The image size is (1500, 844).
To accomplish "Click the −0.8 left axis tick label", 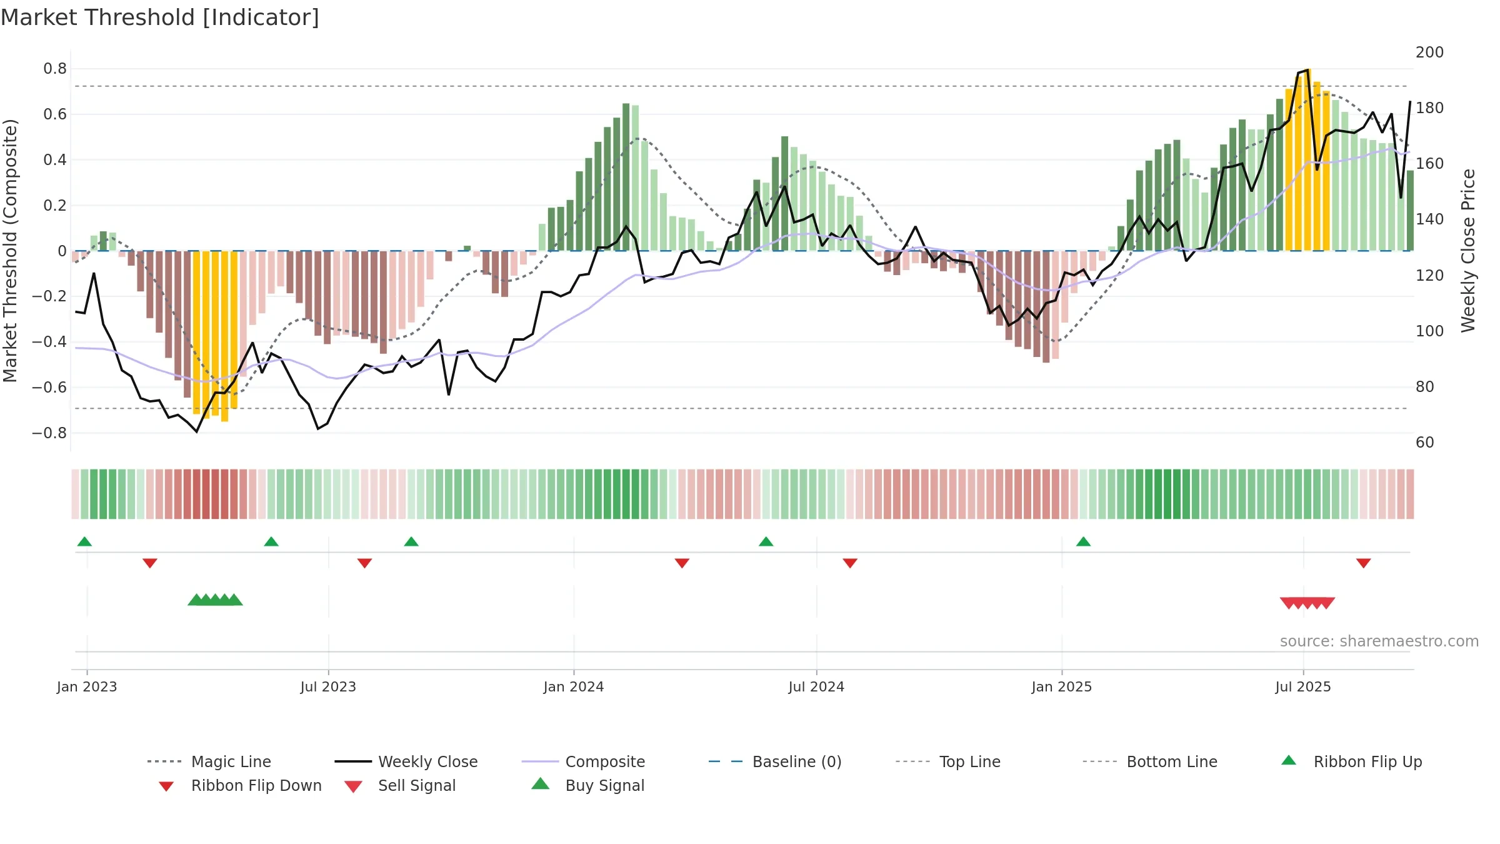I will click(49, 433).
